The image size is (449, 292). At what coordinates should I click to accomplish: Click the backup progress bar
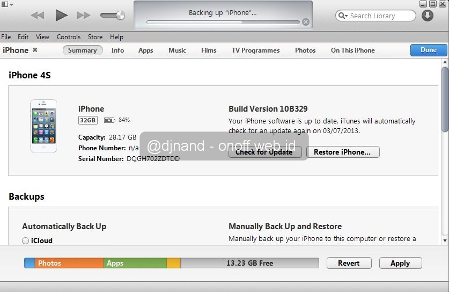(223, 22)
